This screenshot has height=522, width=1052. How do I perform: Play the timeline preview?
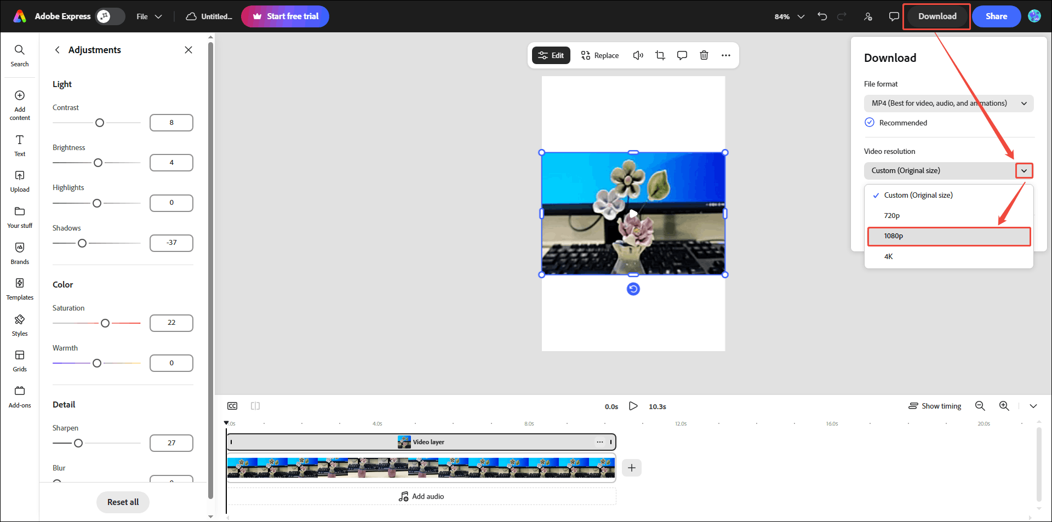click(x=633, y=406)
